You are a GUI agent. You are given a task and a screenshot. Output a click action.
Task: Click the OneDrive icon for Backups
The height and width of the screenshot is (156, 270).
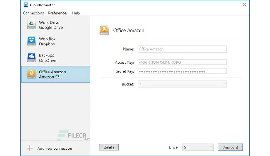tap(31, 58)
